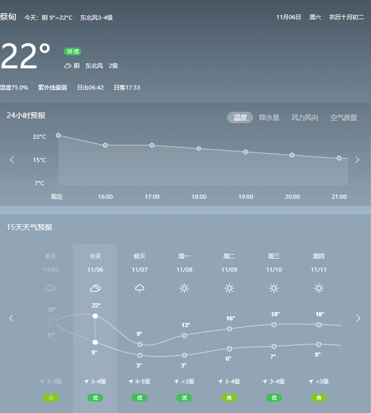
Task: Click the 蔡甸 location name
Action: coord(8,17)
